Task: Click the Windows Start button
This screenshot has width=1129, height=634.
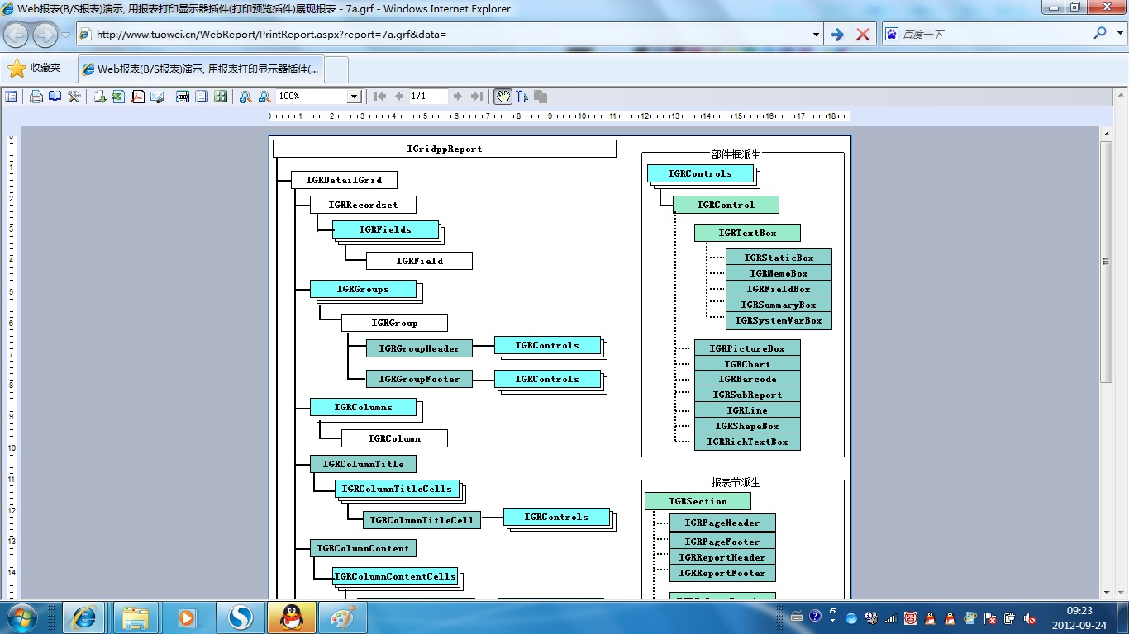Action: pos(20,617)
